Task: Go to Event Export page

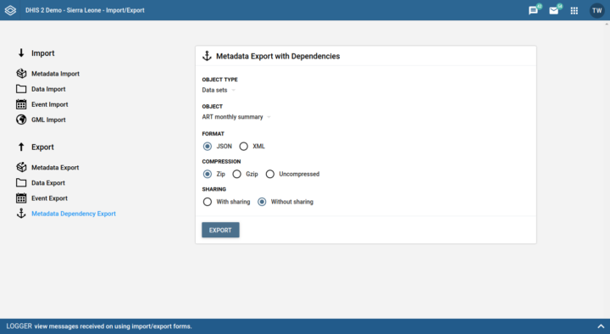Action: pyautogui.click(x=49, y=198)
